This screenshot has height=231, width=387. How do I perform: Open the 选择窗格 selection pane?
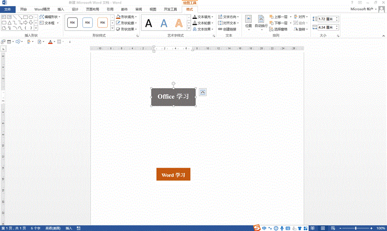click(x=281, y=29)
